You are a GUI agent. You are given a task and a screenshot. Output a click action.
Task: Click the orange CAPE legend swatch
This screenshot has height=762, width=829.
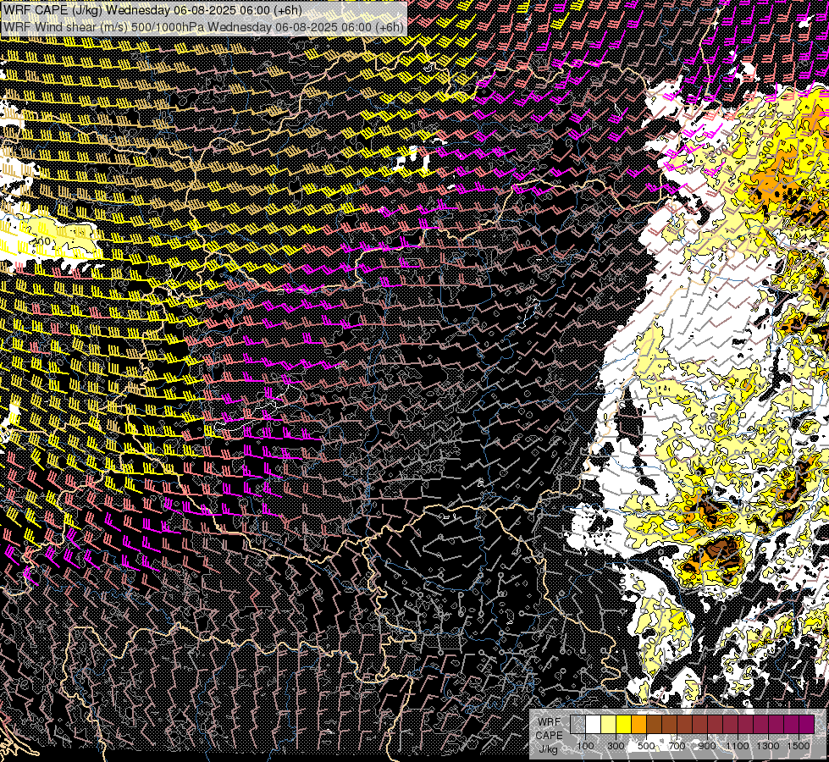point(639,725)
